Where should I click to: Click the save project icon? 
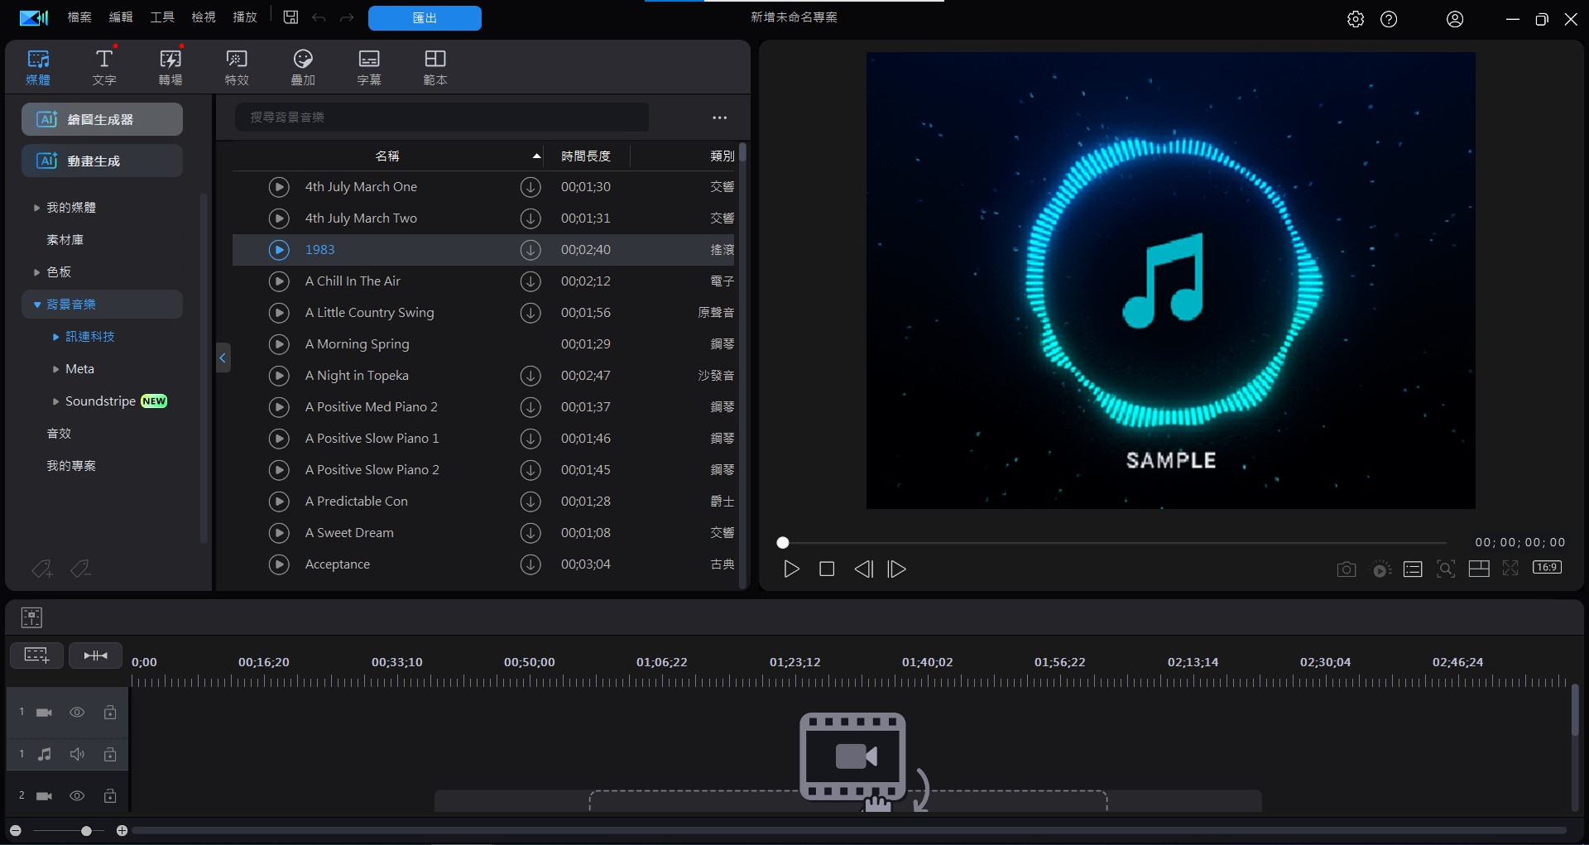[290, 17]
